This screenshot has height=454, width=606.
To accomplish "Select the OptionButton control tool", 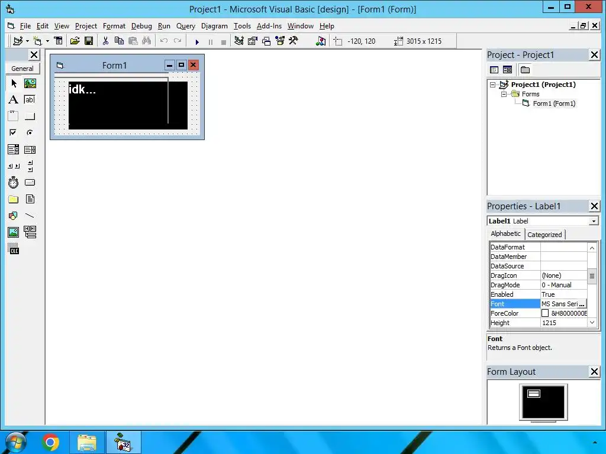I will point(30,133).
